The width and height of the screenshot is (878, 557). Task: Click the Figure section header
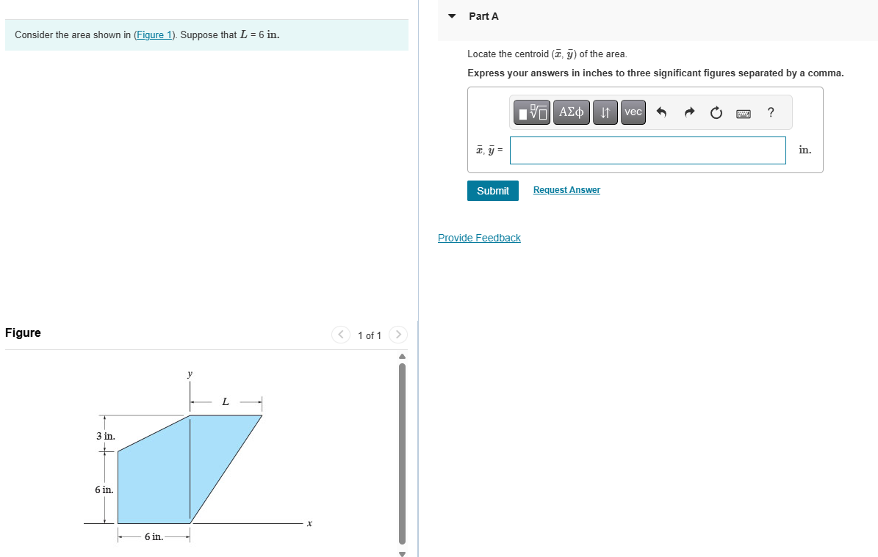23,332
